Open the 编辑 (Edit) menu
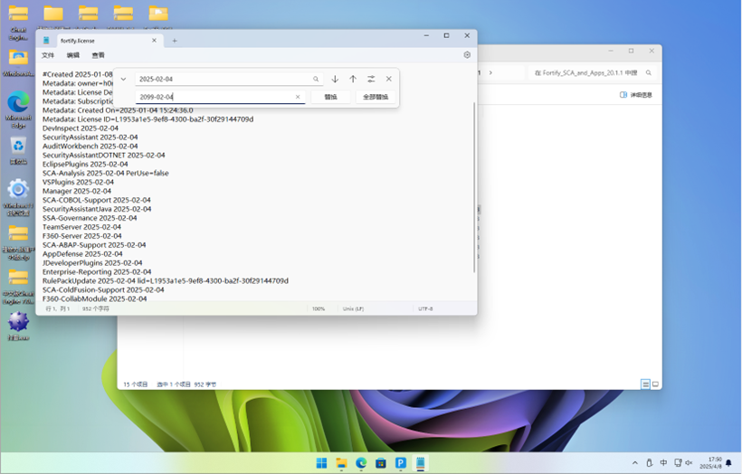 point(73,55)
